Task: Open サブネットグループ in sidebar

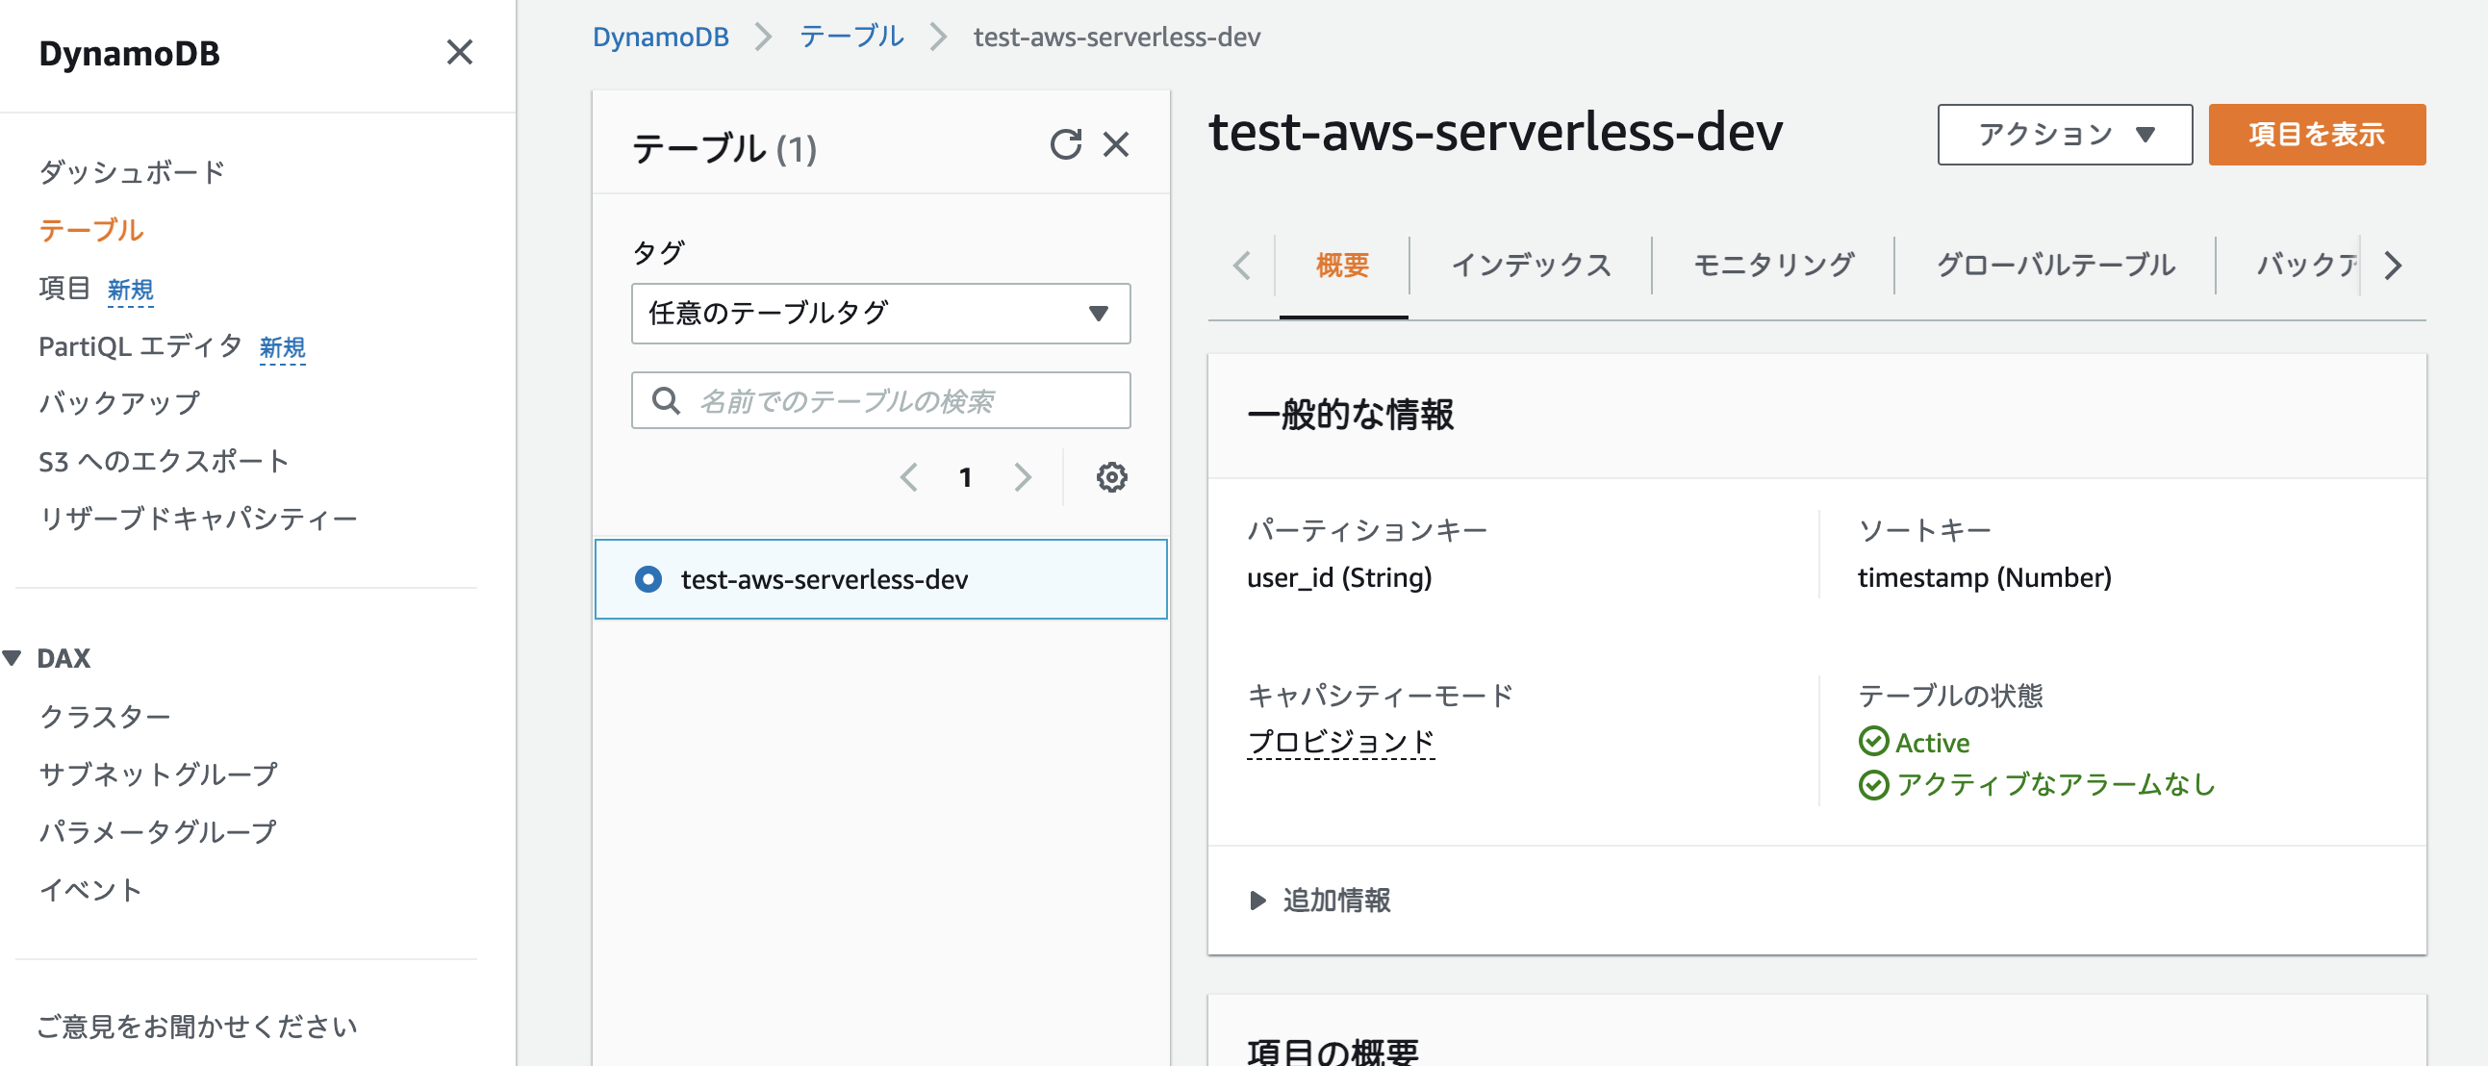Action: pyautogui.click(x=159, y=774)
